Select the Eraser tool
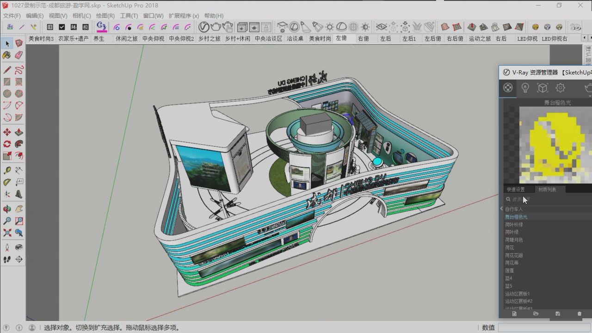Viewport: 592px width, 333px height. [19, 55]
